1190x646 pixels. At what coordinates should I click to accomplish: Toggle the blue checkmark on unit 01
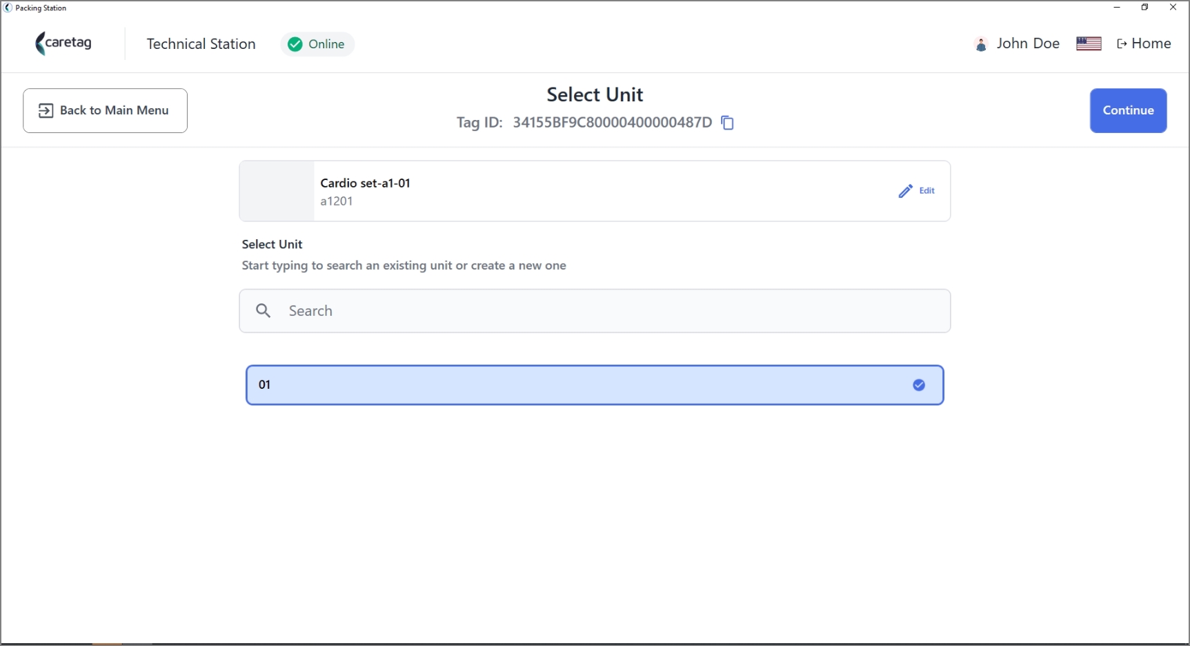[919, 385]
